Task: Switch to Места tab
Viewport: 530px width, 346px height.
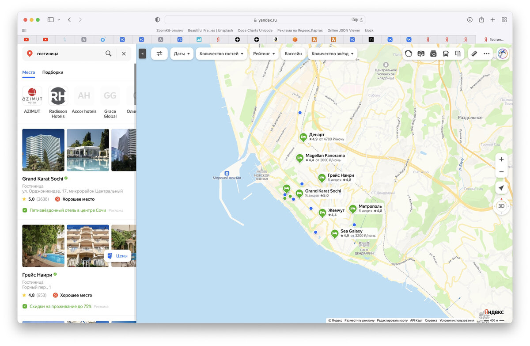Action: pos(29,72)
